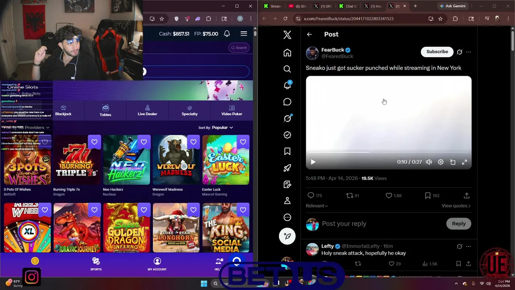Viewport: 515px width, 290px height.
Task: Favorite Easter Luck with heart
Action: (x=243, y=142)
